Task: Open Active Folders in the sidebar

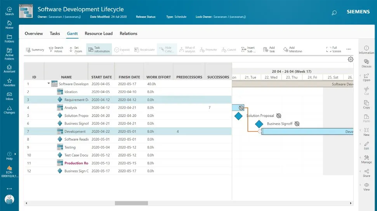Action: (9, 54)
